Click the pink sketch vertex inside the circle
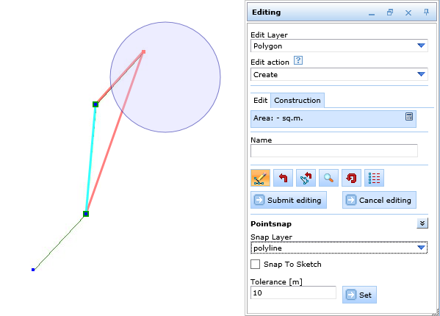 click(x=144, y=51)
